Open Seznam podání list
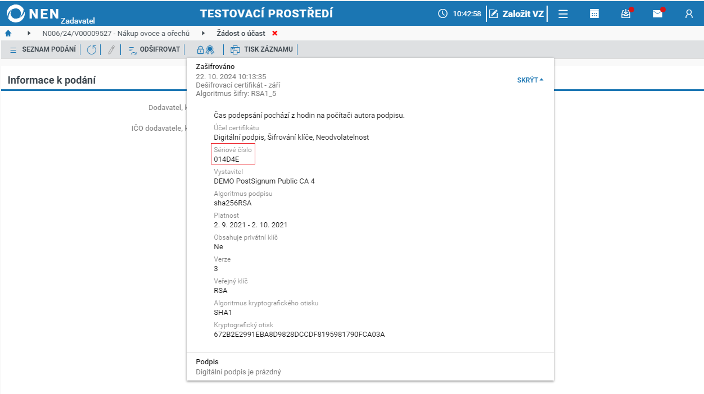 pos(43,49)
